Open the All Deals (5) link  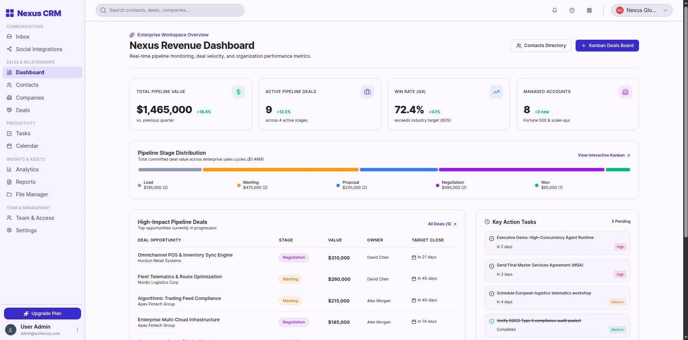442,224
